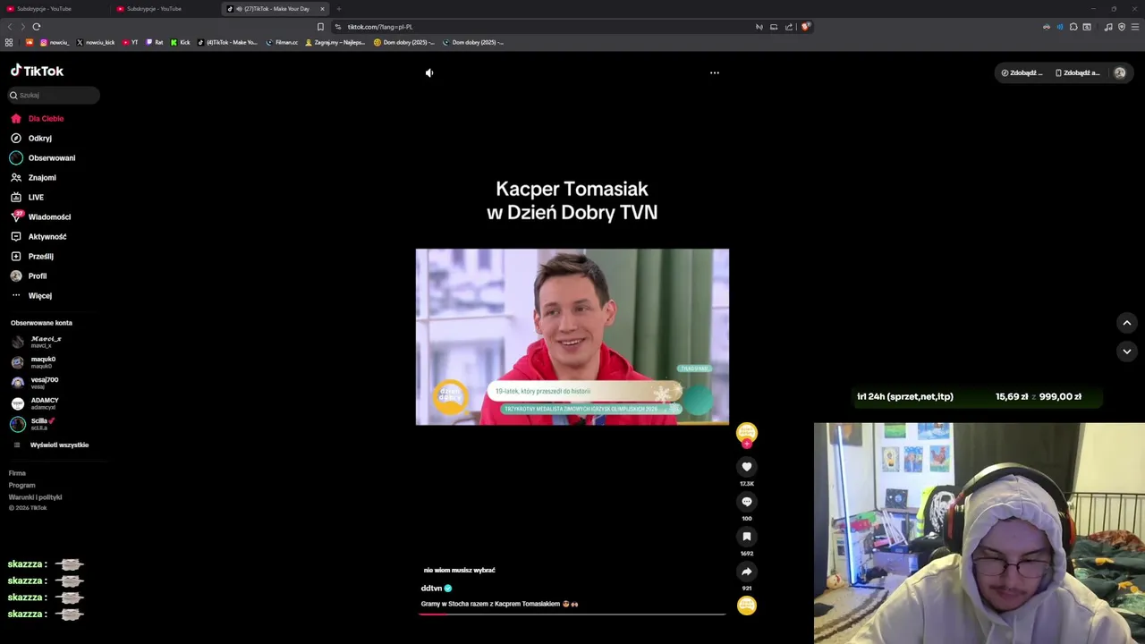Click the speaker icon on the TikTok tab

click(x=239, y=9)
